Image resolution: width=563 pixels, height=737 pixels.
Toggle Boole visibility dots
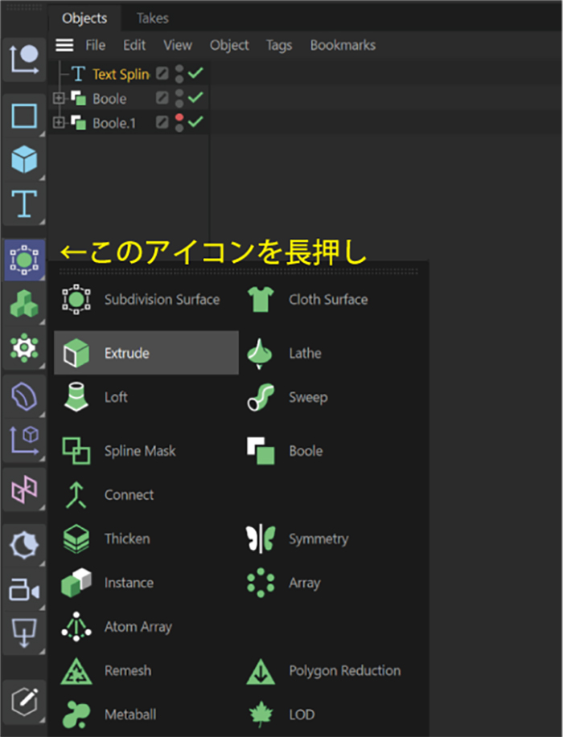click(x=179, y=98)
